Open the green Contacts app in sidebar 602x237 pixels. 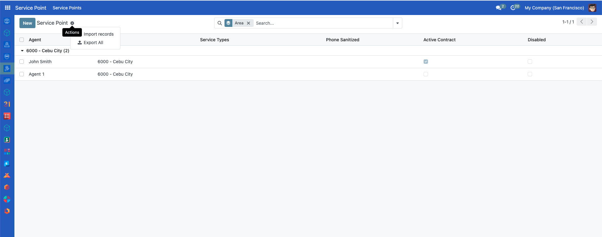7,140
